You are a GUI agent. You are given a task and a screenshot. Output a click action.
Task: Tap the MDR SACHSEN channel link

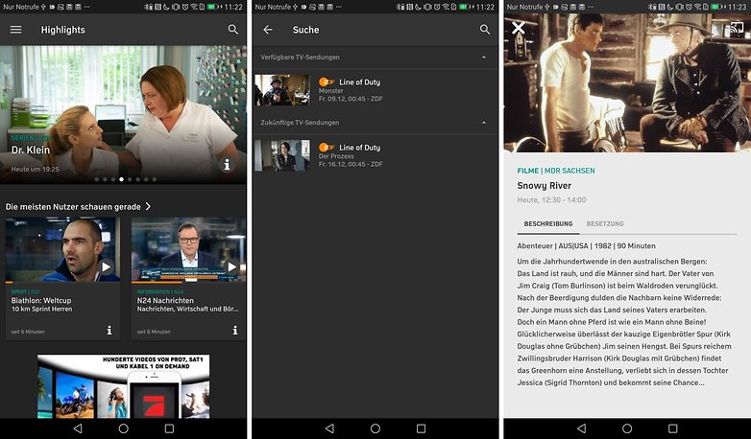point(569,171)
